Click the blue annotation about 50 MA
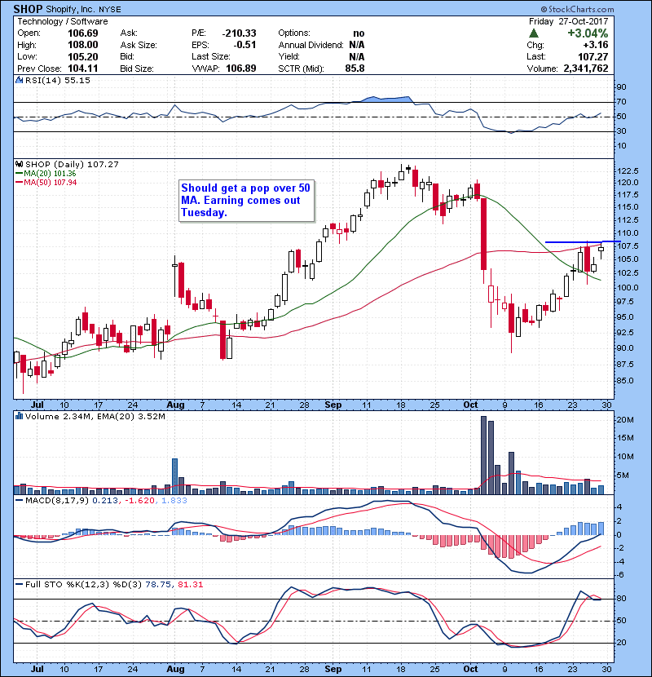Screen dimensions: 652x677 tap(246, 201)
